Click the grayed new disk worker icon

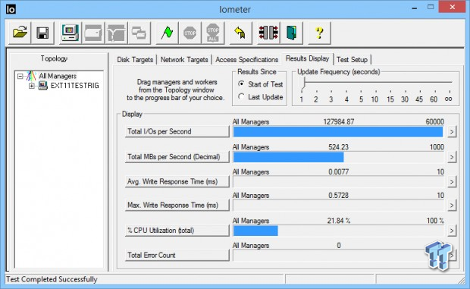click(x=93, y=33)
